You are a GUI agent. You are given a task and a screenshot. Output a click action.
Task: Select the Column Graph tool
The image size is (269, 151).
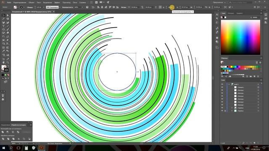coord(8,55)
